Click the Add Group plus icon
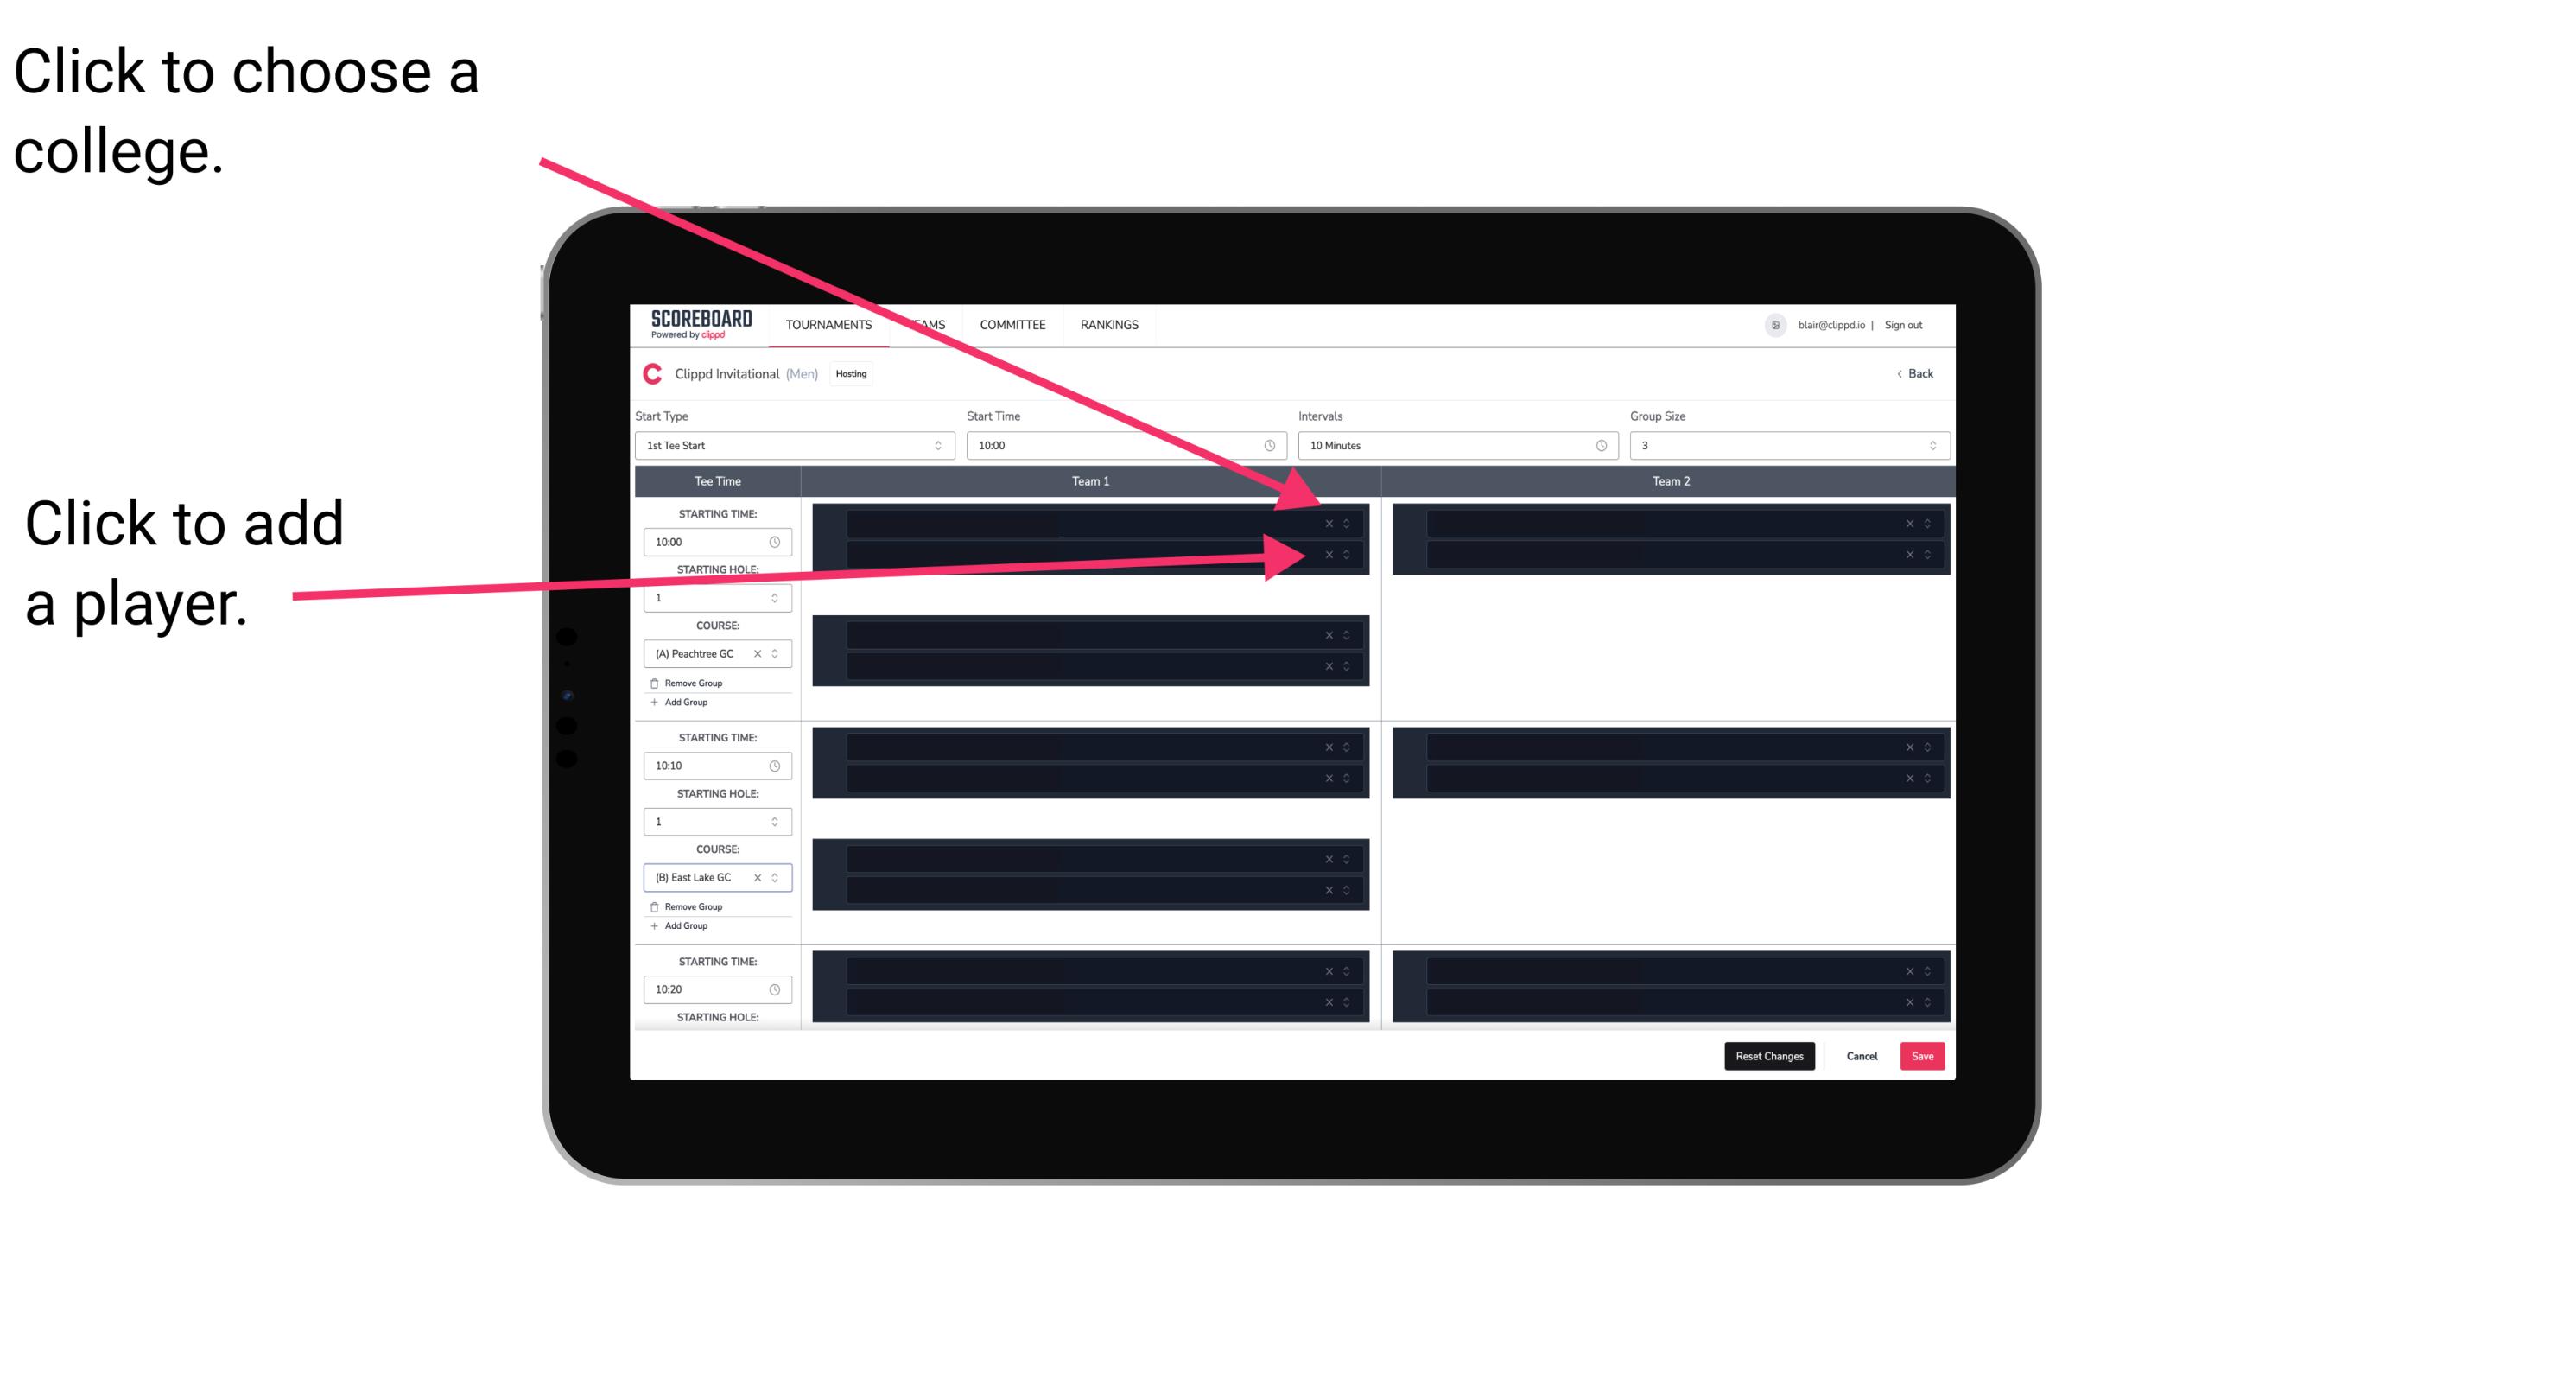The image size is (2576, 1386). pos(653,703)
